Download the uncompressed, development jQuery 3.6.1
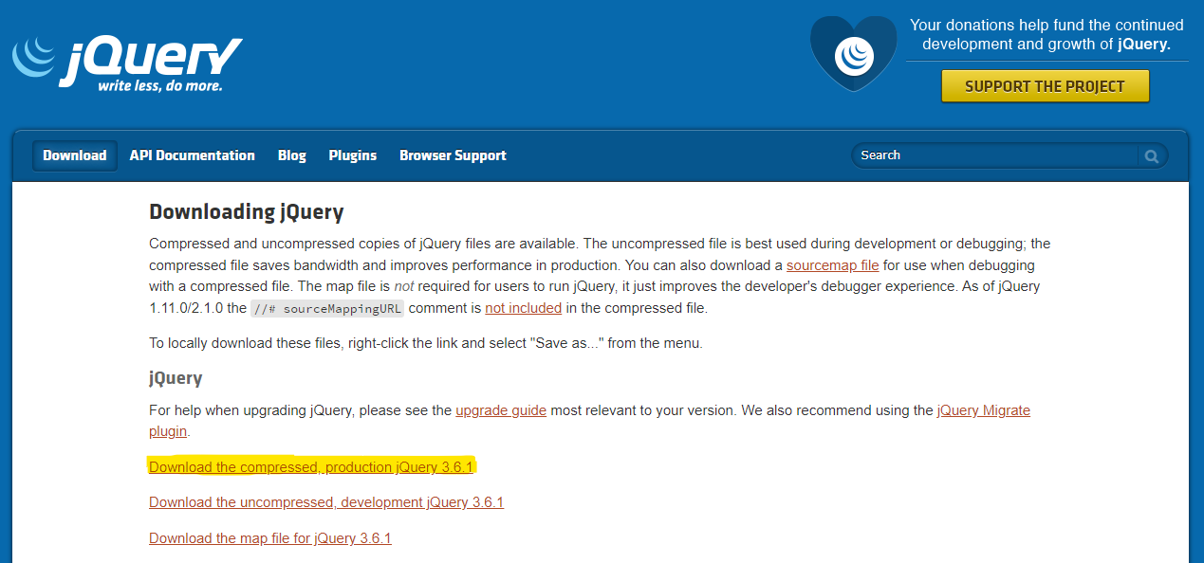The width and height of the screenshot is (1204, 563). [326, 502]
